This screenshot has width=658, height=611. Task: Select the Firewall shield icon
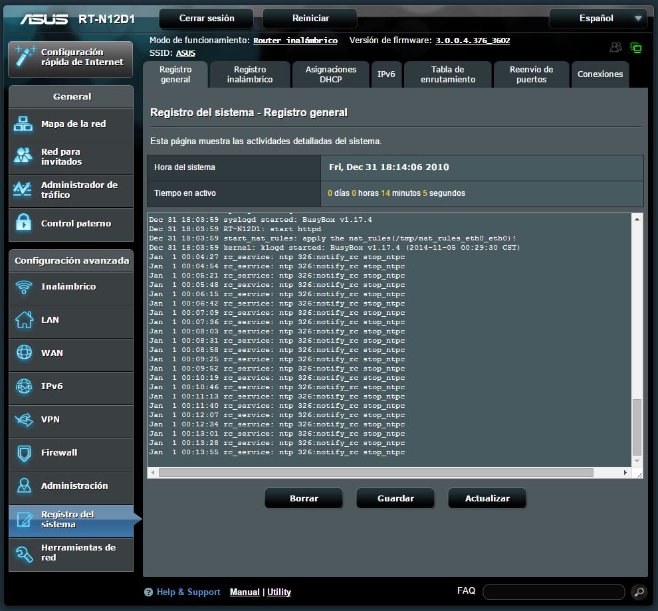point(24,453)
